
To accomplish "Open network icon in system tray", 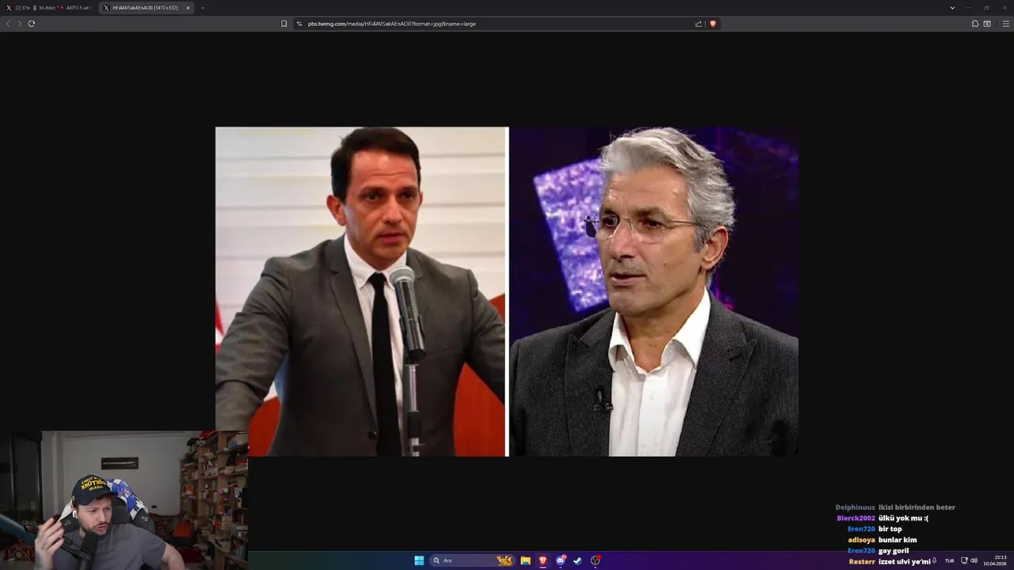I will point(964,560).
